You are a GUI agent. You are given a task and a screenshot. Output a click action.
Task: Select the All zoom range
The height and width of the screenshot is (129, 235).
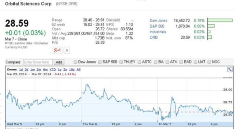pyautogui.click(x=79, y=70)
